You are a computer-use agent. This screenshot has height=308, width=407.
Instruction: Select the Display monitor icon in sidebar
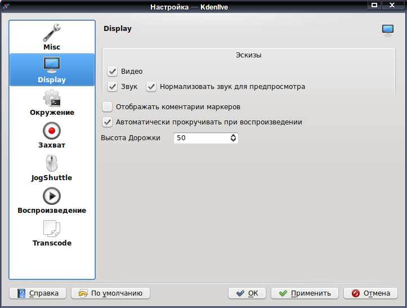[x=52, y=65]
